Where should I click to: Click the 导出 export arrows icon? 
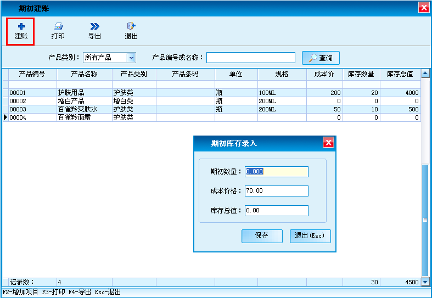pos(94,26)
